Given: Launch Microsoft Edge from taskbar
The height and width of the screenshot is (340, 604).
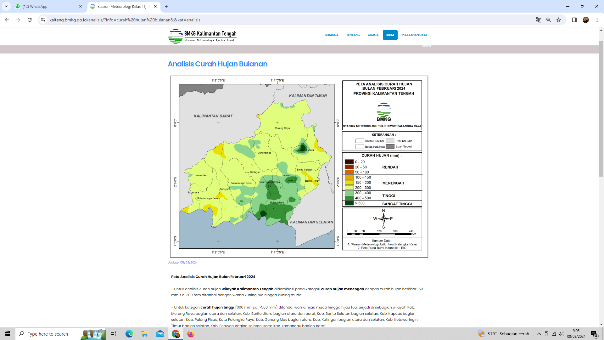Looking at the screenshot, I should 129,334.
